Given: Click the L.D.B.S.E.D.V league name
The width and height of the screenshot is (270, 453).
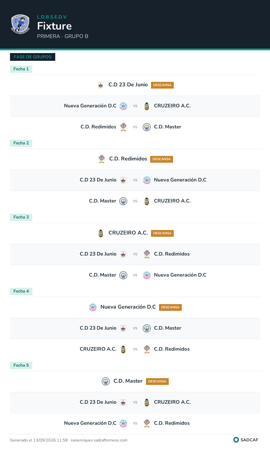Looking at the screenshot, I should [52, 17].
